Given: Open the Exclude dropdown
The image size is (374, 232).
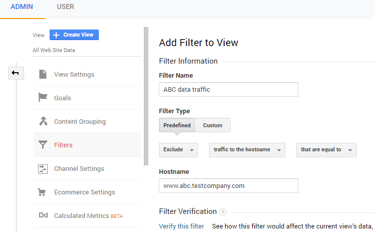Looking at the screenshot, I should [178, 150].
